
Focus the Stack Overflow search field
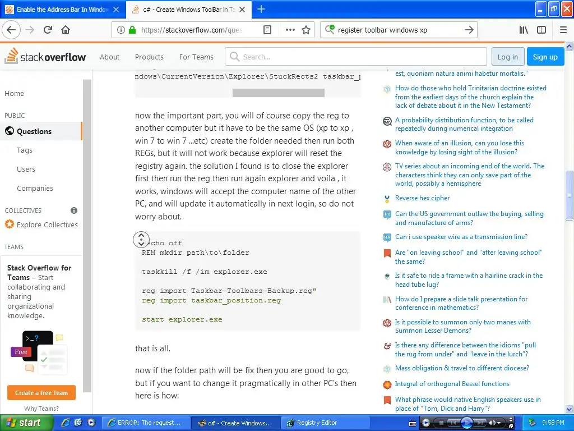[x=356, y=57]
